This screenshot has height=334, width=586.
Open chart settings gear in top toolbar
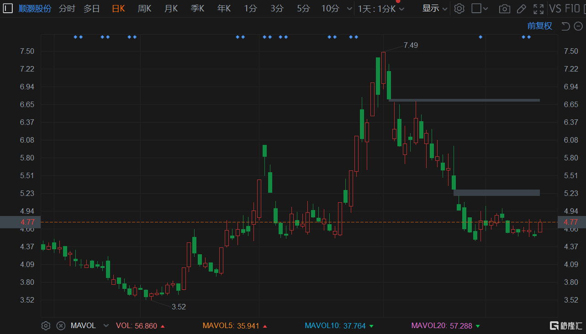[x=459, y=8]
